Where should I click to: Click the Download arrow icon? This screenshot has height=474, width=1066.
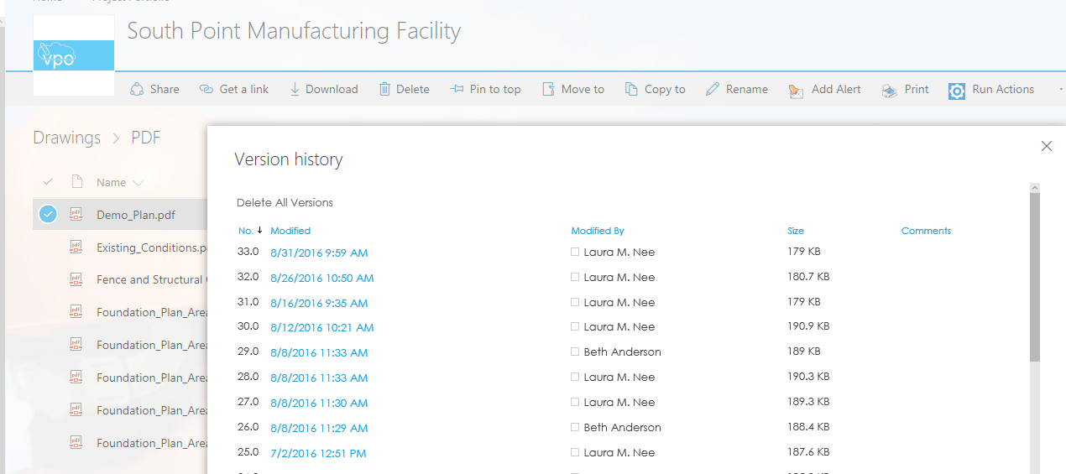point(295,90)
